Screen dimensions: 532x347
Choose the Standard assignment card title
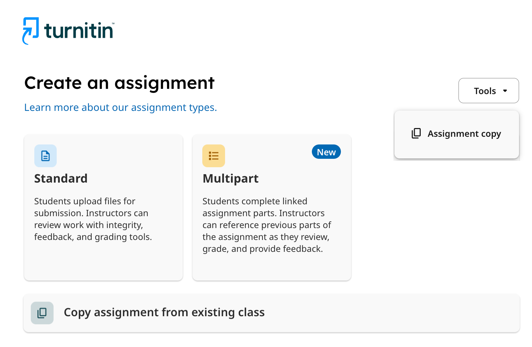pos(61,178)
